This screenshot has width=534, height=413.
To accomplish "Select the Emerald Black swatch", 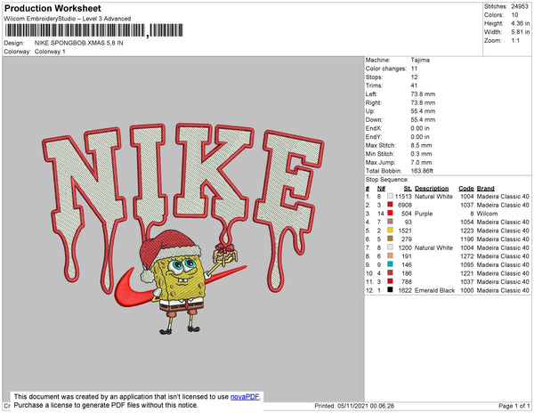I will click(390, 290).
